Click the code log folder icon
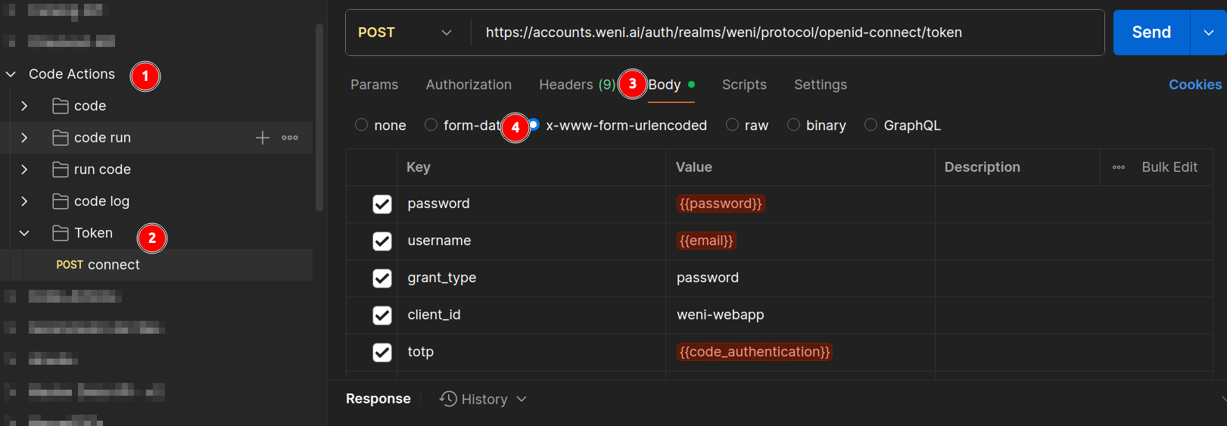The image size is (1227, 426). tap(61, 201)
